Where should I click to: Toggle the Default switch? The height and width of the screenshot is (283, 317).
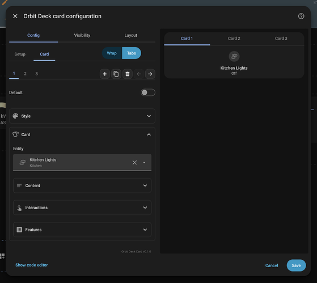(x=148, y=92)
